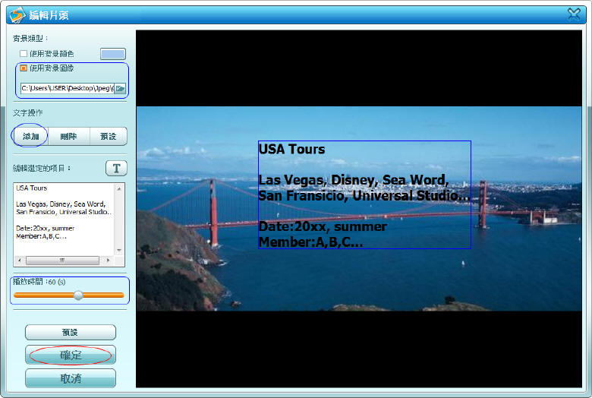Cancel with the 取消 button

tap(70, 378)
